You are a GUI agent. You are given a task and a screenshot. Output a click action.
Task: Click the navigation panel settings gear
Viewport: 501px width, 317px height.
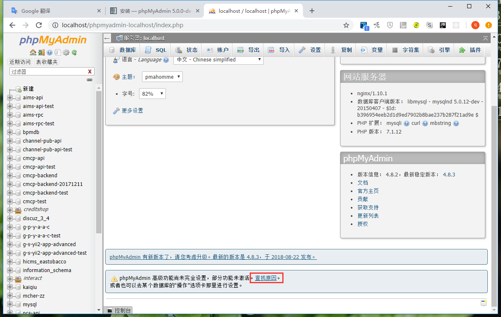point(66,52)
